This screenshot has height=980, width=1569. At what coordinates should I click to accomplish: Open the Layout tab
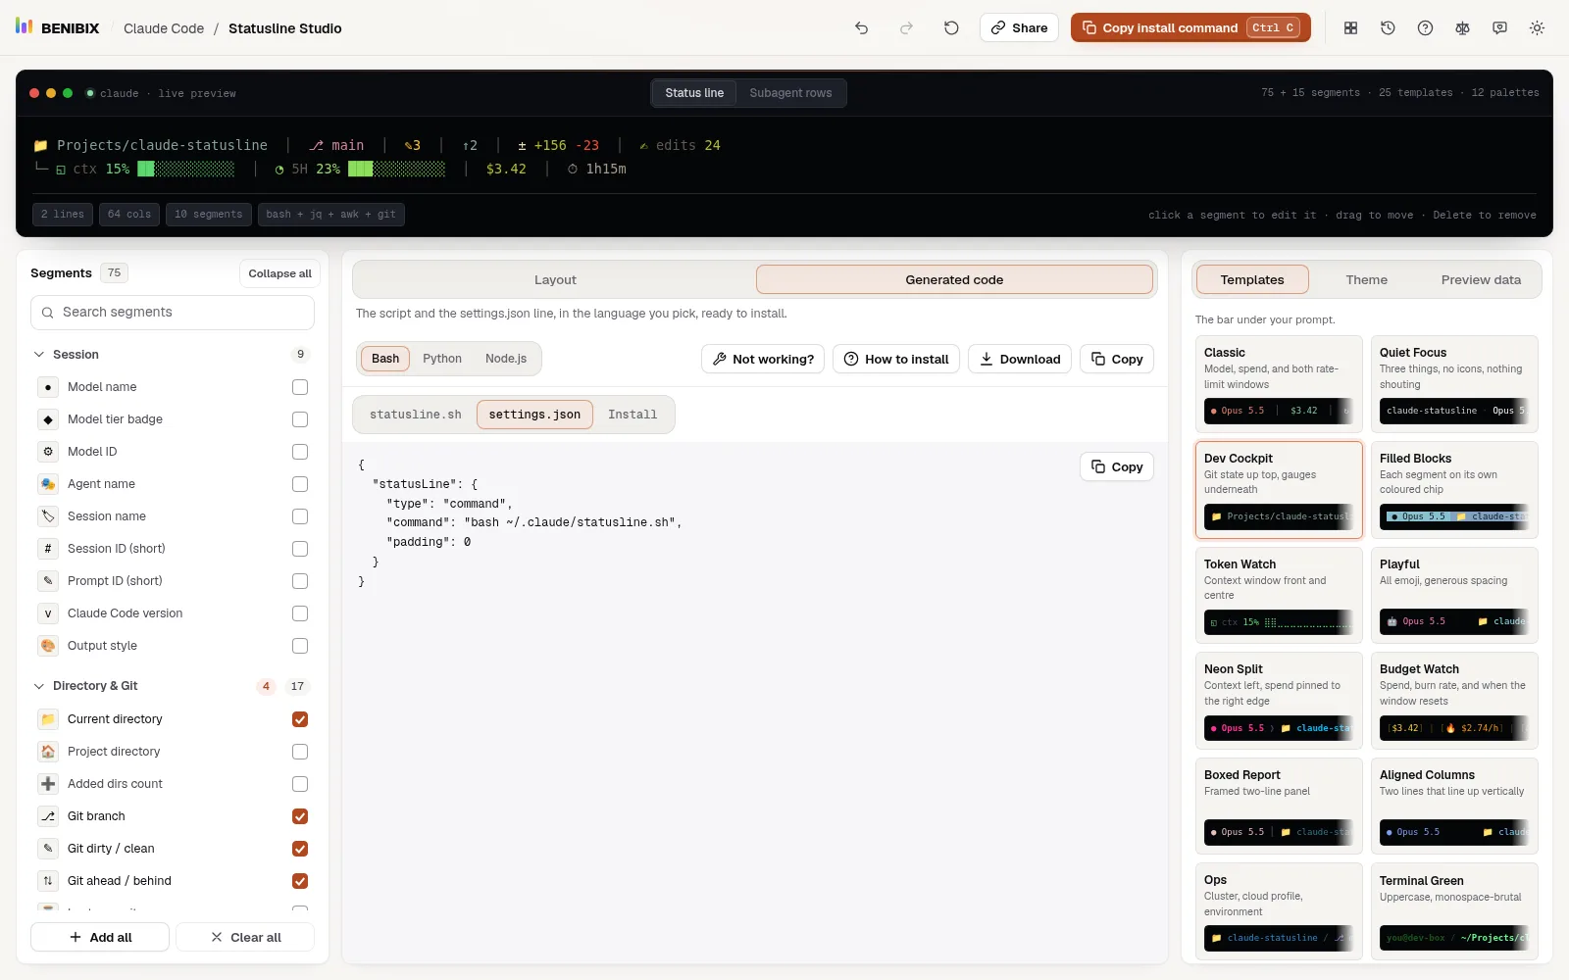pyautogui.click(x=555, y=280)
